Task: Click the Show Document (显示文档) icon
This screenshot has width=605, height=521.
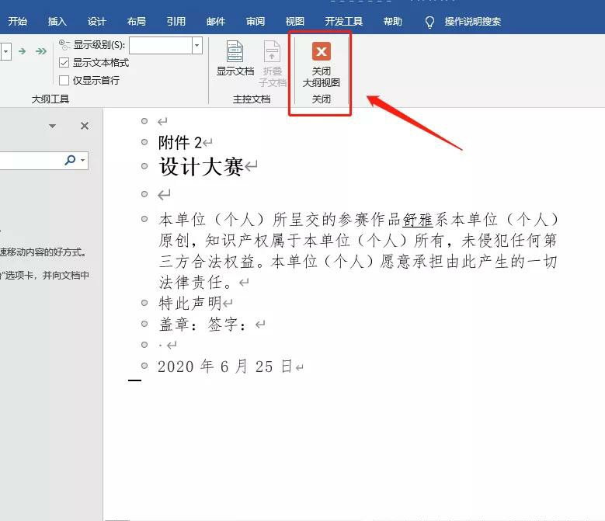Action: 235,51
